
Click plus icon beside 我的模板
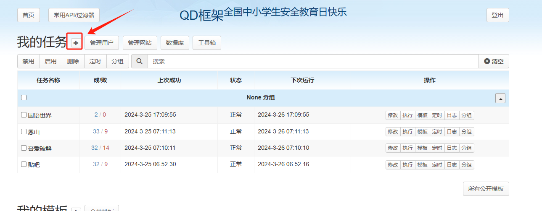pos(76,209)
